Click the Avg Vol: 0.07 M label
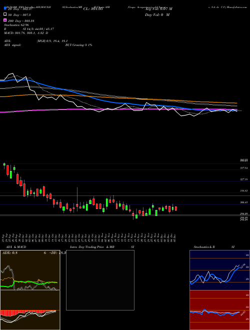 pyautogui.click(x=158, y=9)
